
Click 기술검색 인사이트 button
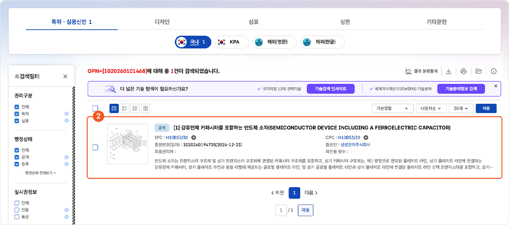coord(330,88)
